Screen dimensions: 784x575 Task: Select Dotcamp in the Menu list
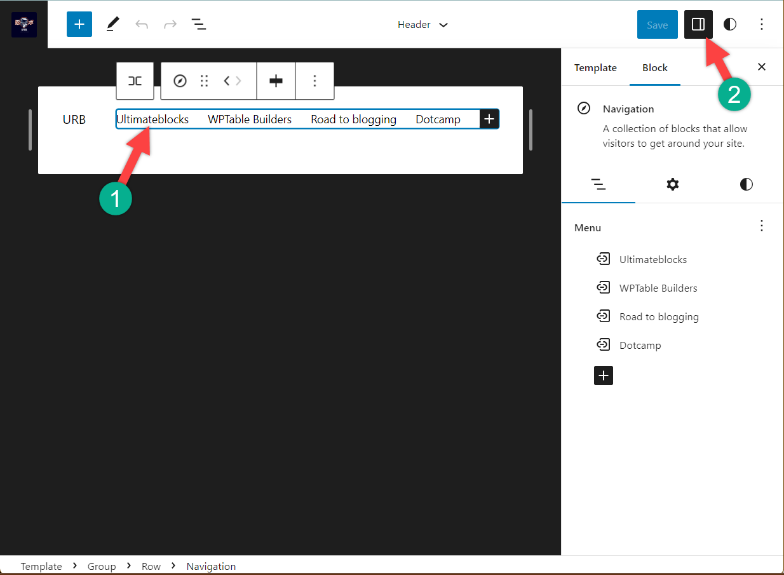pyautogui.click(x=640, y=345)
